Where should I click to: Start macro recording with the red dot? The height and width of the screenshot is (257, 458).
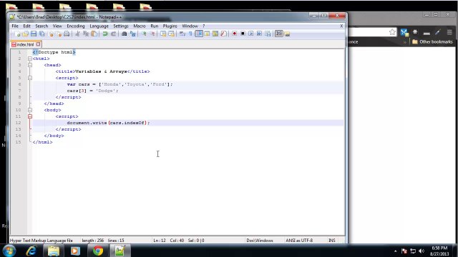tap(234, 34)
